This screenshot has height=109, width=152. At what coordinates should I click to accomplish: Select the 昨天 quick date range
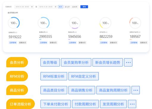click(x=61, y=7)
